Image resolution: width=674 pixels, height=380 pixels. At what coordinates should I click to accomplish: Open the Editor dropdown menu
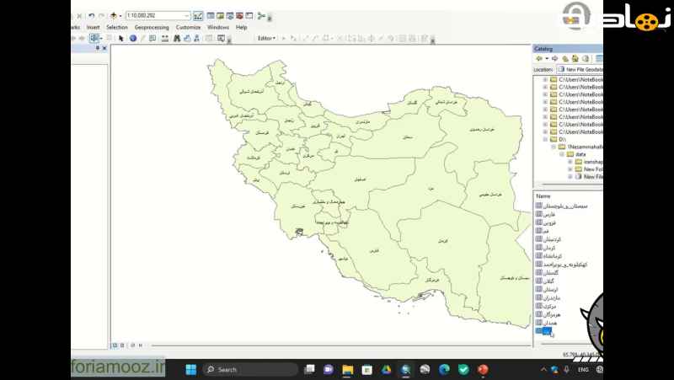(266, 38)
